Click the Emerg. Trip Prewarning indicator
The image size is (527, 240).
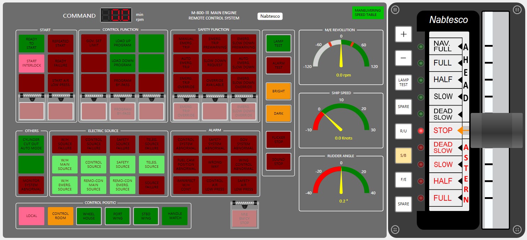coord(215,43)
